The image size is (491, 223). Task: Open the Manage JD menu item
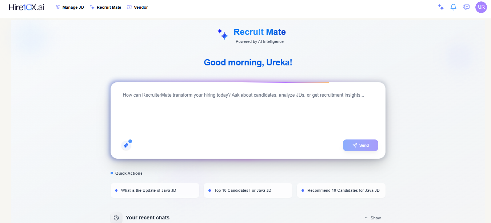click(69, 7)
